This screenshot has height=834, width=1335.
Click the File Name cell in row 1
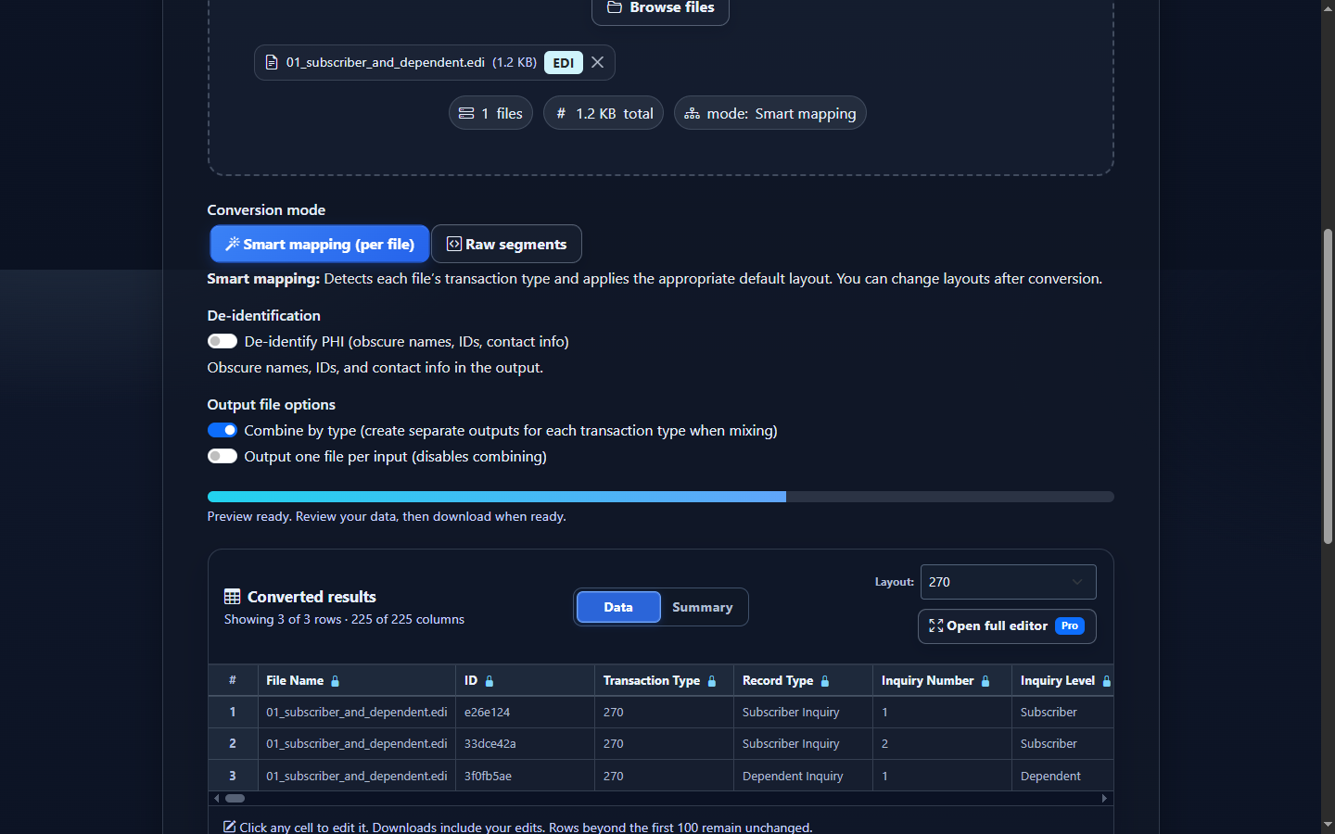(357, 712)
